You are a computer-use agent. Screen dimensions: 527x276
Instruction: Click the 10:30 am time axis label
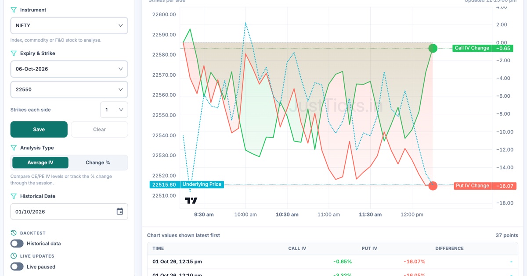point(287,215)
